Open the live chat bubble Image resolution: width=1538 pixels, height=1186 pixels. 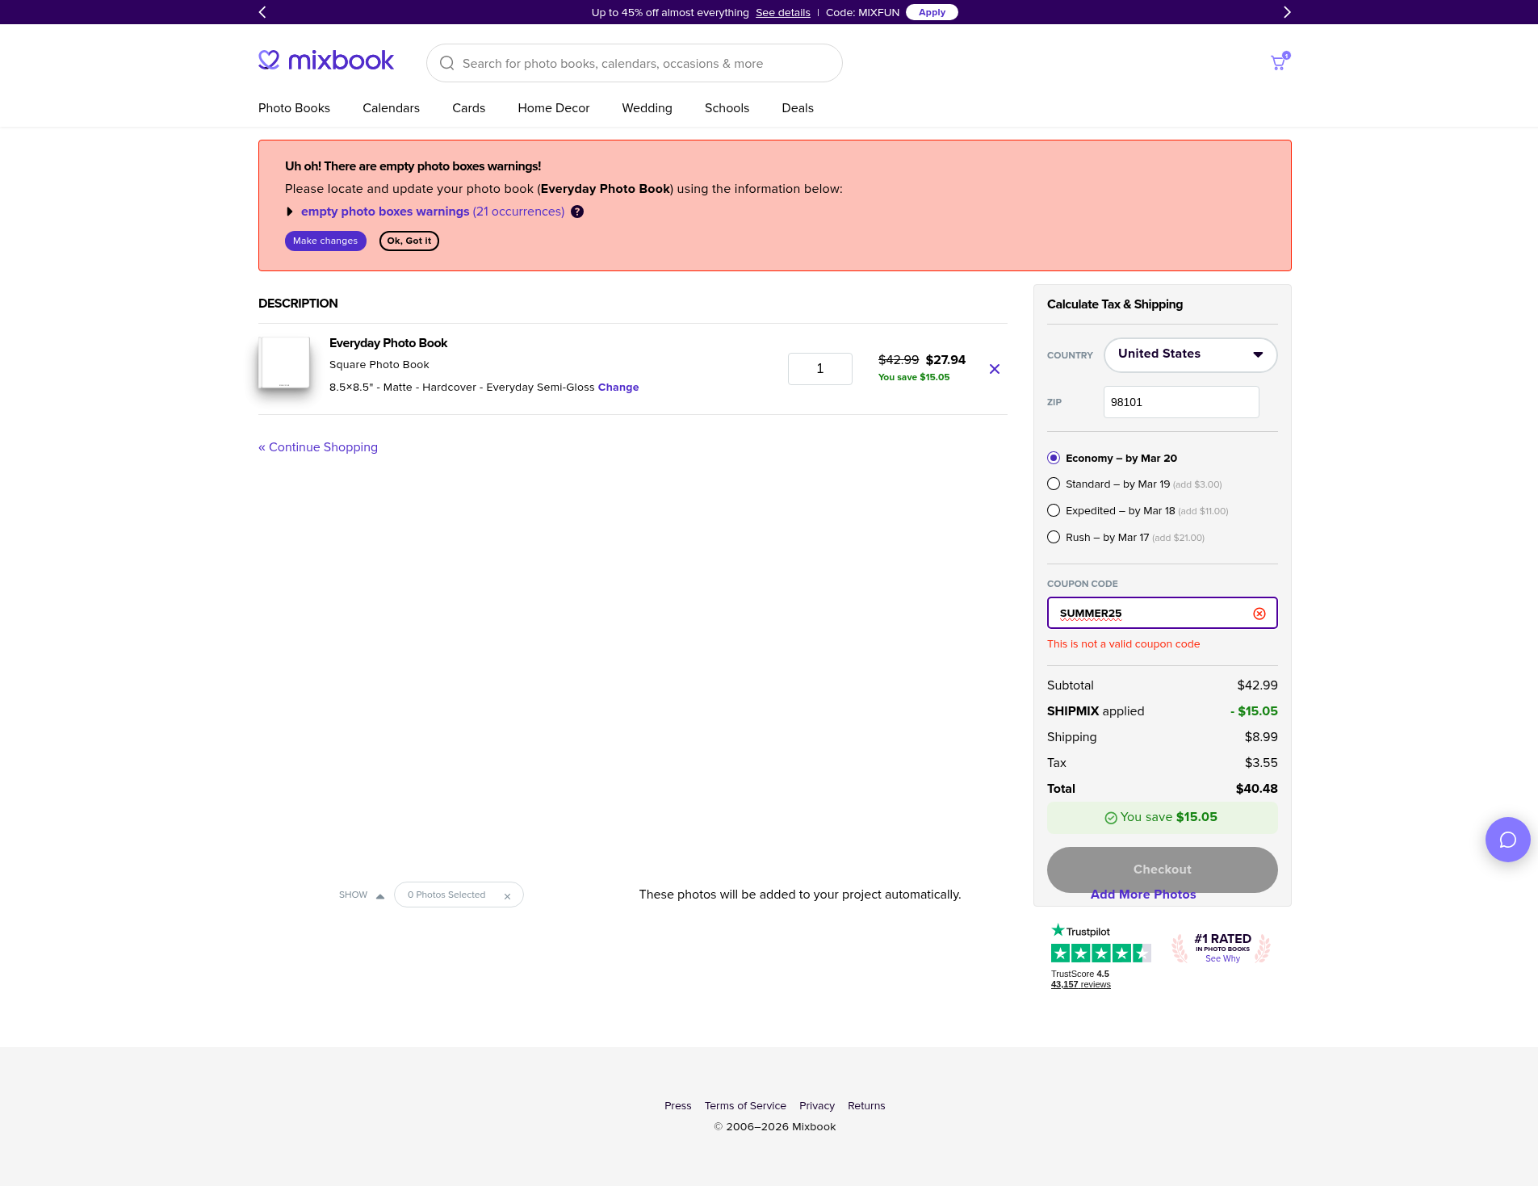tap(1507, 840)
